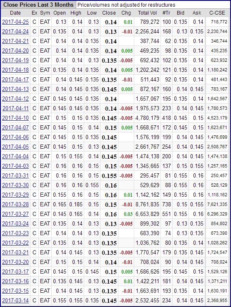This screenshot has width=231, height=307.
Task: Select the 0.03 change value
Action: [128, 214]
